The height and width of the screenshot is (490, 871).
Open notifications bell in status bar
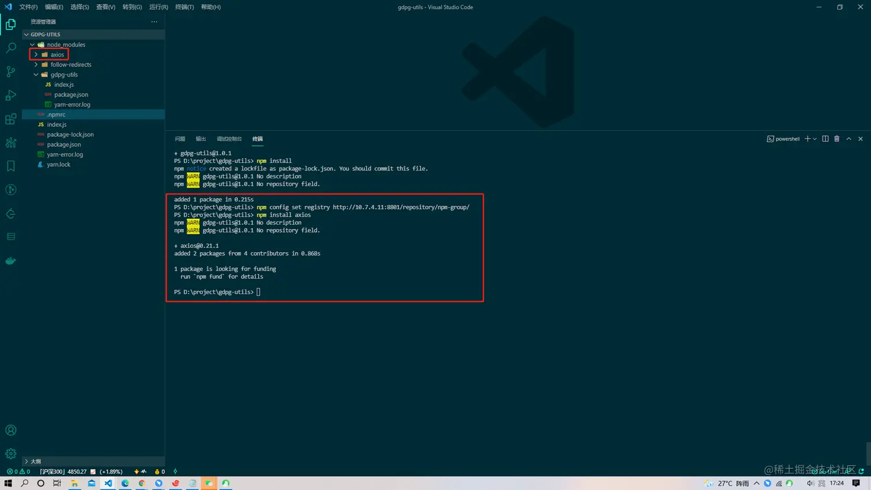[861, 472]
